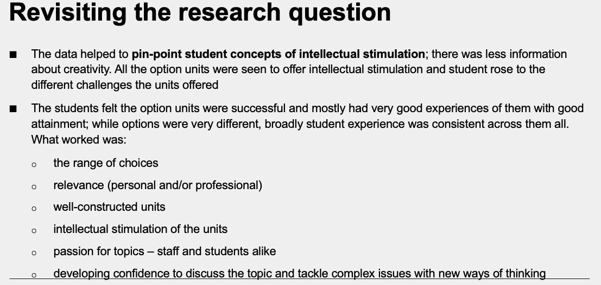This screenshot has width=601, height=285.
Task: Click the circle bullet beside "passion for topics"
Action: (x=34, y=253)
